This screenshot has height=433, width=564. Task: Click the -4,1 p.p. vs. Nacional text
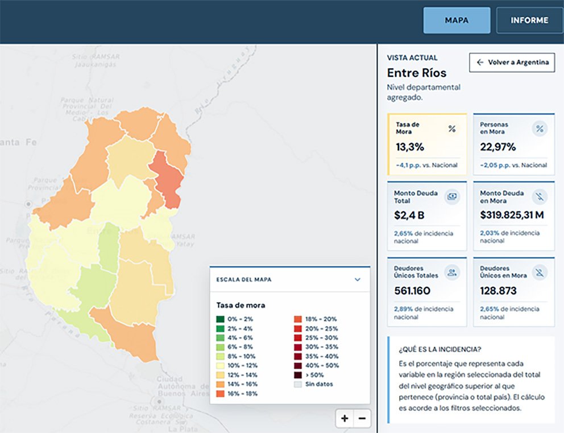(x=426, y=165)
